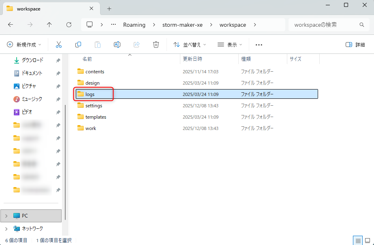374x245 pixels.
Task: Switch to large thumbnails view
Action: 368,241
